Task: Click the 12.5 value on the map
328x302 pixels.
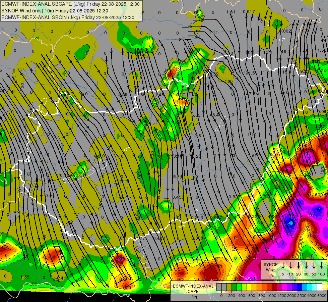Action: [196, 136]
